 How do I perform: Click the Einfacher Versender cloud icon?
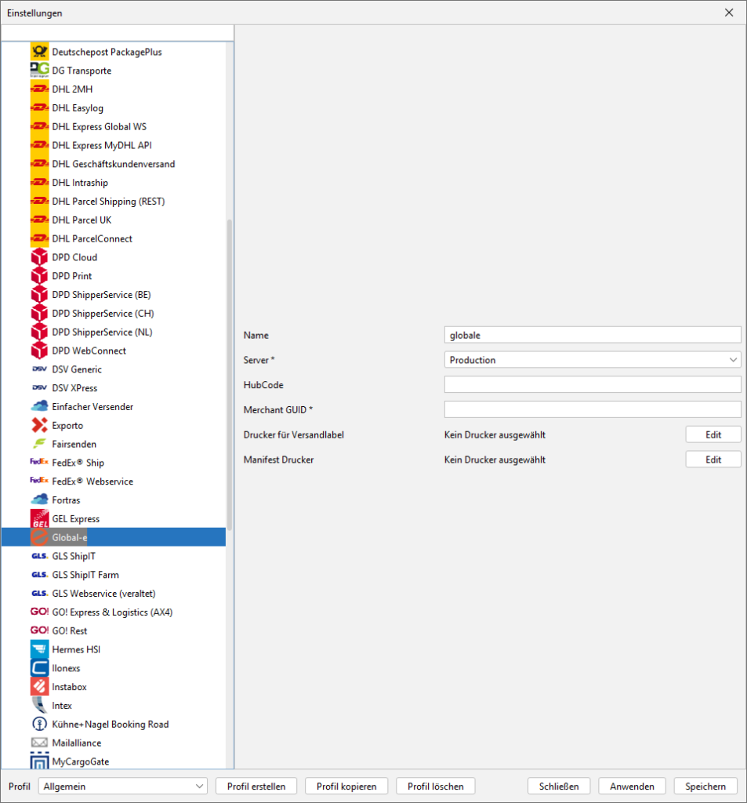pos(39,407)
